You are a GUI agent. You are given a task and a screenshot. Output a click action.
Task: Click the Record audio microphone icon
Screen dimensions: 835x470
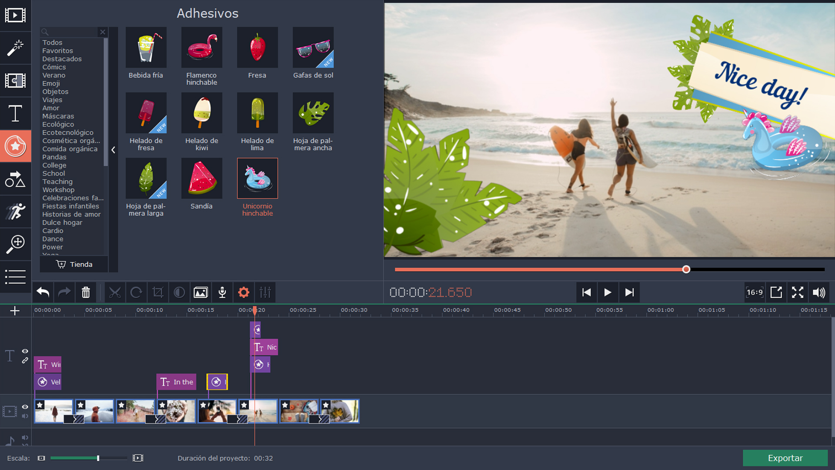pos(222,292)
